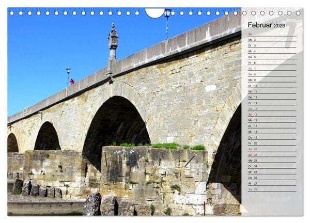Click the 'Mi 11' day entry
310x223 pixels.
pyautogui.click(x=272, y=91)
